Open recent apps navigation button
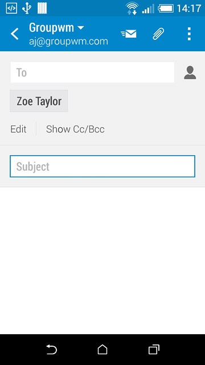The image size is (205, 365). (x=154, y=350)
